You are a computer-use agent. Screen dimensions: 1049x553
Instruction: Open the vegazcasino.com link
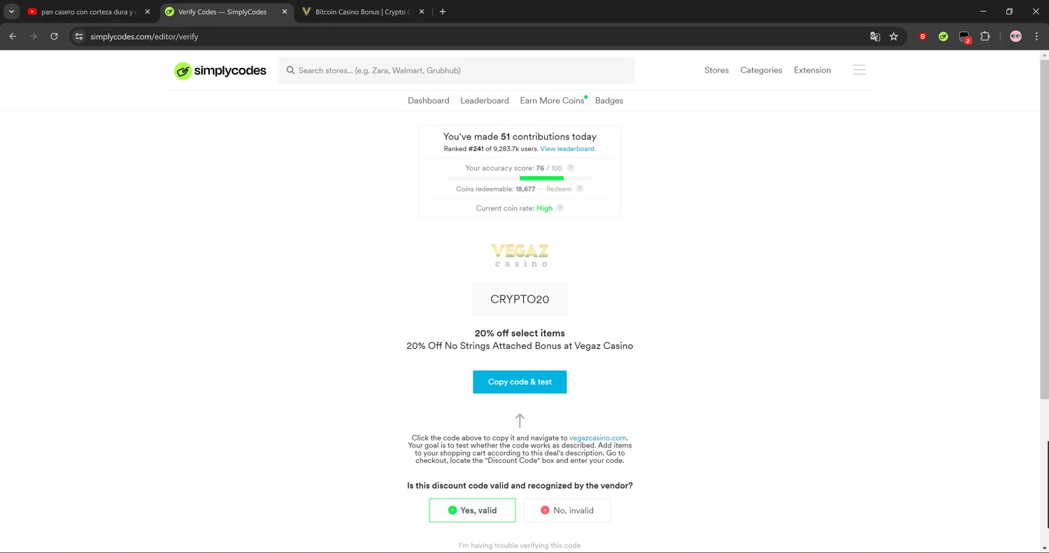click(x=598, y=438)
